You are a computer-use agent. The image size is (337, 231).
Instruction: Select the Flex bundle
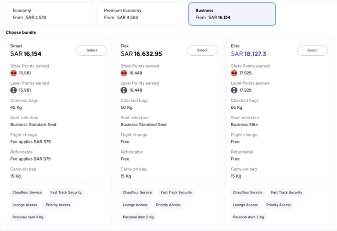[x=202, y=50]
